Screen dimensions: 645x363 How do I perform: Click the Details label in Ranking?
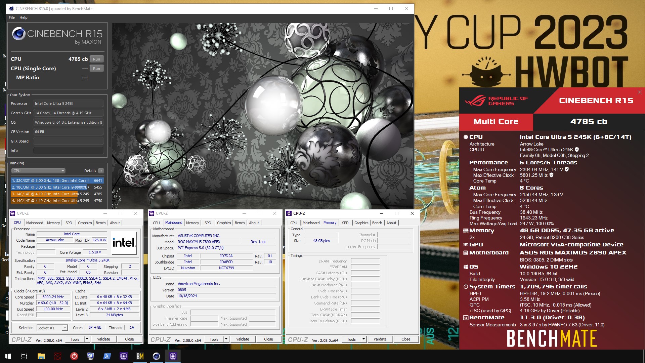click(x=90, y=171)
